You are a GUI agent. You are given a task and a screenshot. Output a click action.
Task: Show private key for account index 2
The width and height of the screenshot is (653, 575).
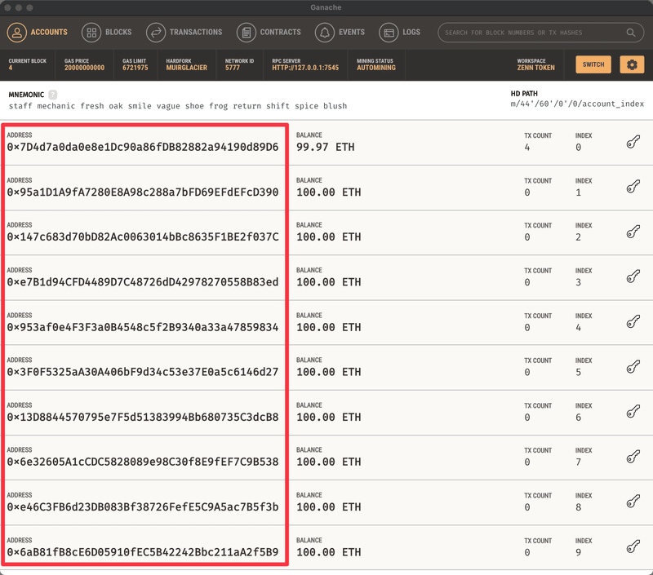[x=633, y=232]
